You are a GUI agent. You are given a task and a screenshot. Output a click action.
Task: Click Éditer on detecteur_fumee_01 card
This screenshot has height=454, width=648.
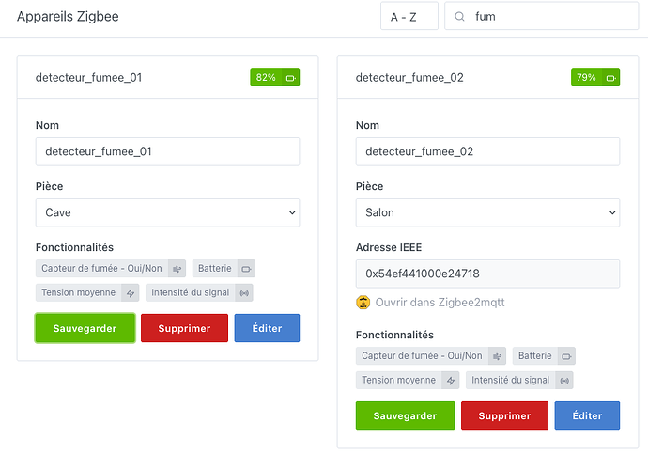coord(267,328)
